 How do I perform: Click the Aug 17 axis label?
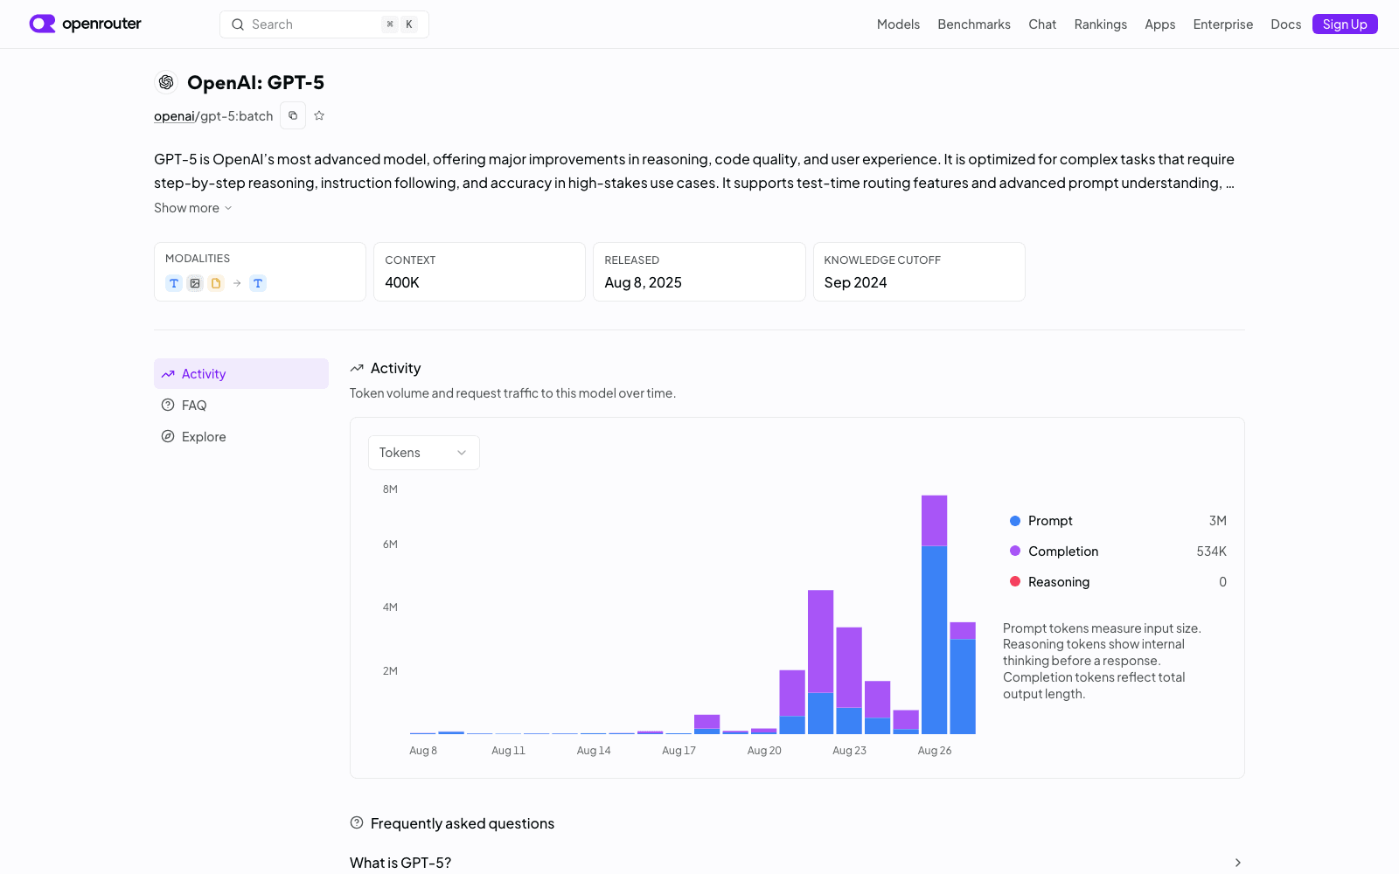679,751
